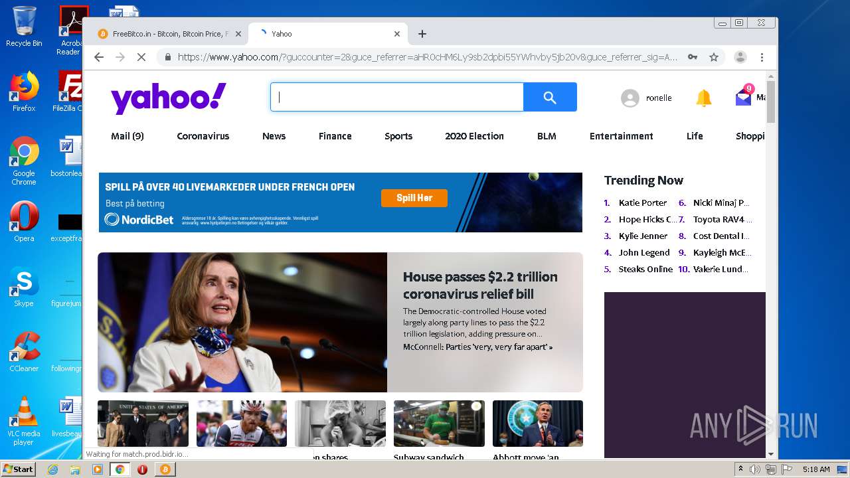Open trending topic Toyota RAV4
The width and height of the screenshot is (850, 478).
point(722,220)
